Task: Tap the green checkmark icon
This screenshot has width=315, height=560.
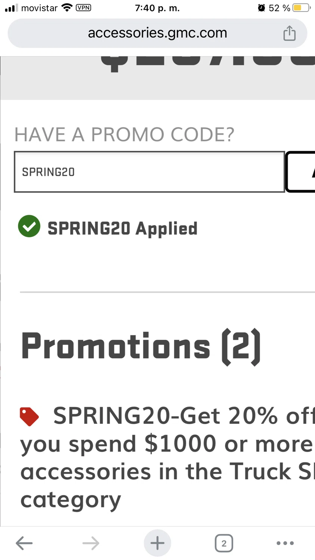Action: (x=29, y=226)
